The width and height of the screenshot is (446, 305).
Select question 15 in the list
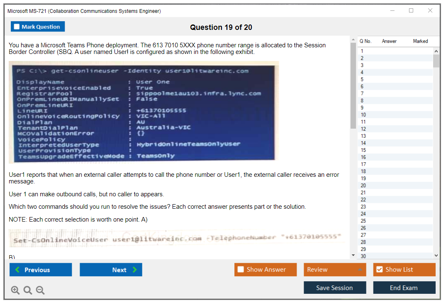[396, 150]
